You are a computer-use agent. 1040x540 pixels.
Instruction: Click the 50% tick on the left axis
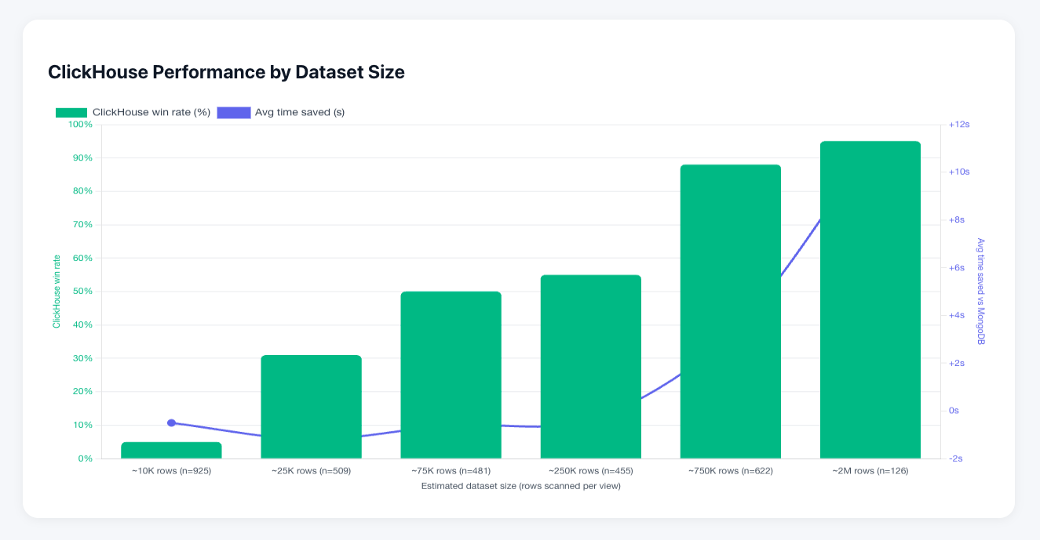point(83,292)
